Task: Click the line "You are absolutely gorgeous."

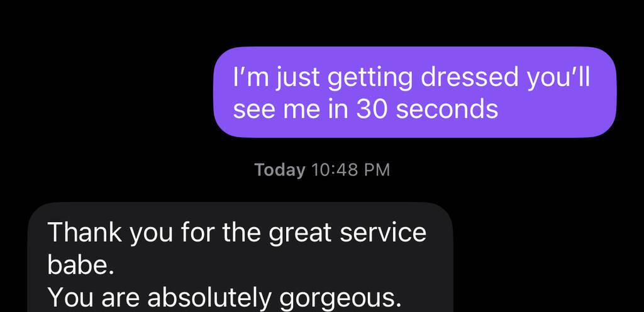Action: pyautogui.click(x=225, y=298)
